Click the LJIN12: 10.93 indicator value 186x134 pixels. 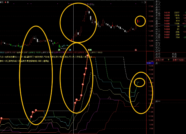35,52
